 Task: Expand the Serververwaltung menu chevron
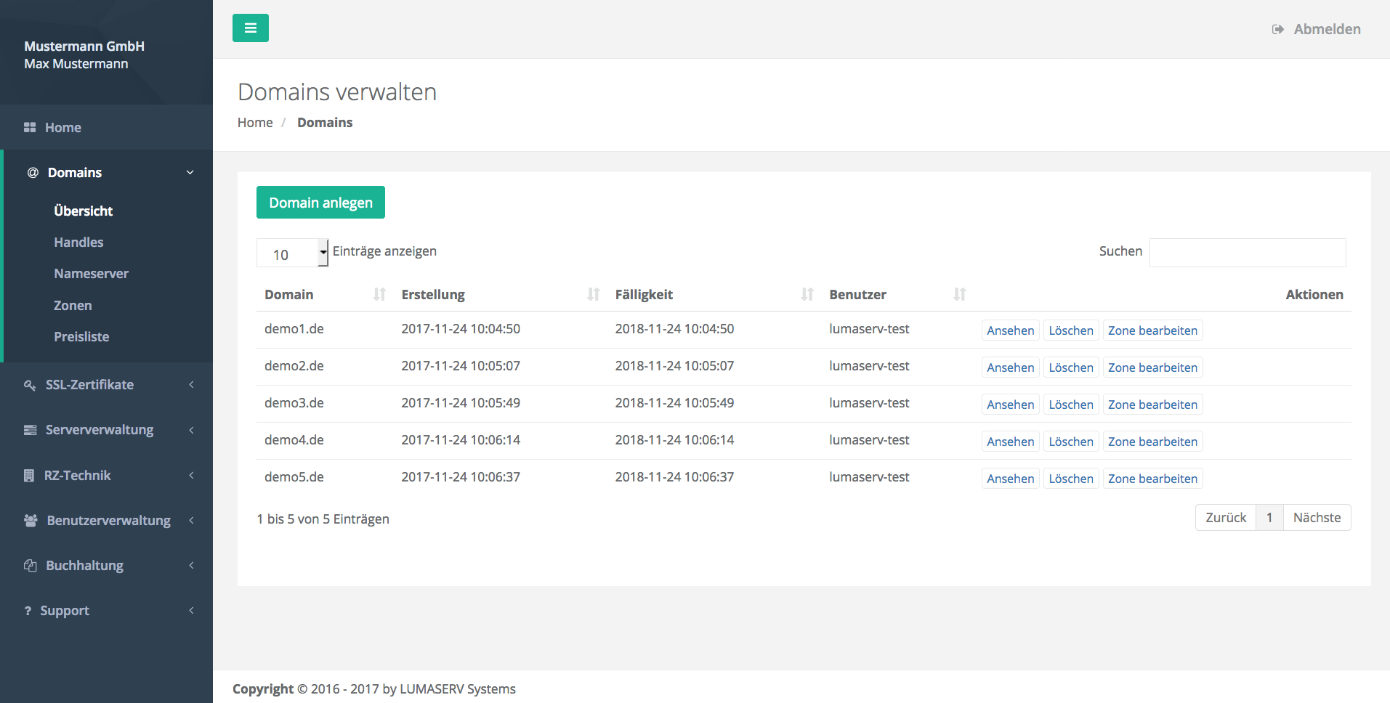[191, 430]
